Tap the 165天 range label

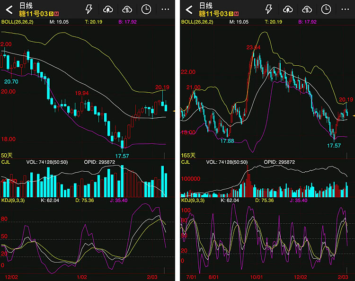click(x=188, y=156)
